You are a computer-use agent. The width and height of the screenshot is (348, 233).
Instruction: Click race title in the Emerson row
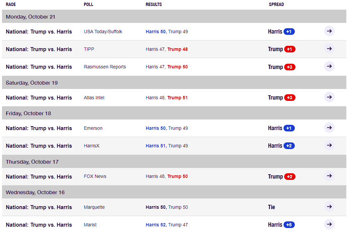tap(39, 128)
